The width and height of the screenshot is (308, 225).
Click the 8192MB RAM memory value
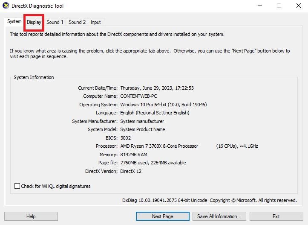click(x=134, y=155)
